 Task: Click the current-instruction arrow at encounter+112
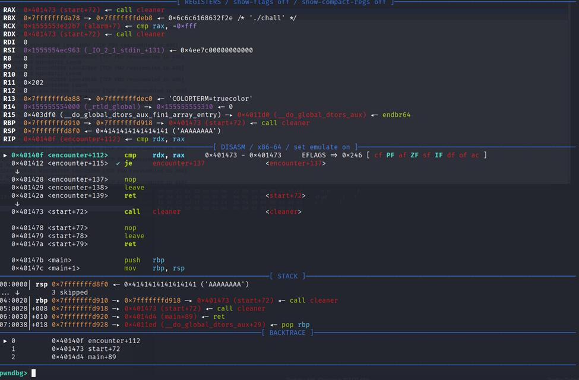coord(6,155)
